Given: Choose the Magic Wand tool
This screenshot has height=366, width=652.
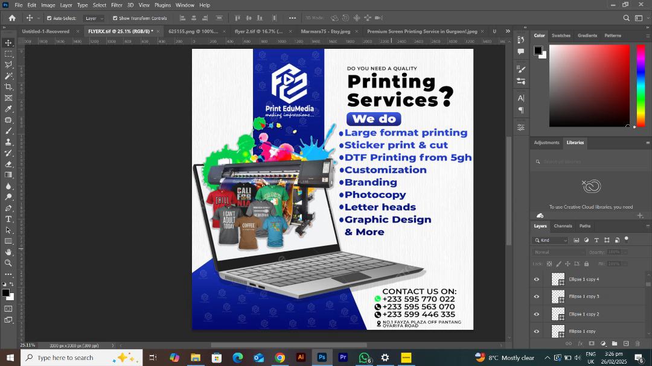Looking at the screenshot, I should click(x=8, y=76).
